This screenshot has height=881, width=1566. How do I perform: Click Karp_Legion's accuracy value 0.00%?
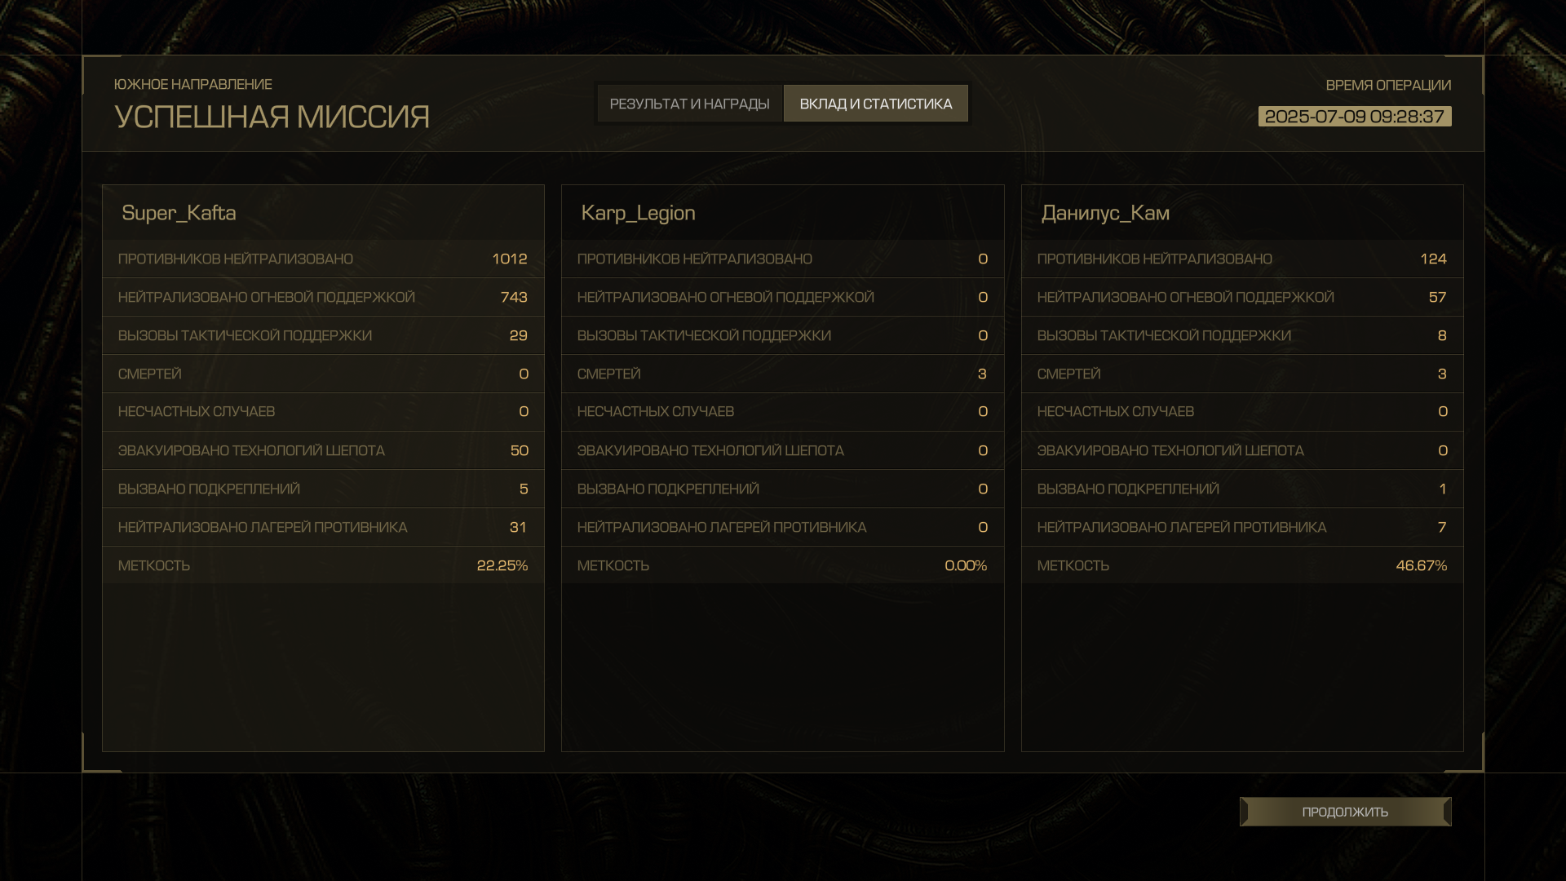point(966,565)
